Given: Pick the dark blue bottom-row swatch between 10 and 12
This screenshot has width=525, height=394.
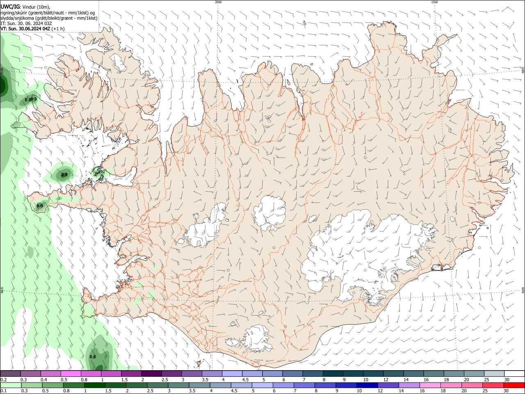Looking at the screenshot, I should [x=366, y=385].
